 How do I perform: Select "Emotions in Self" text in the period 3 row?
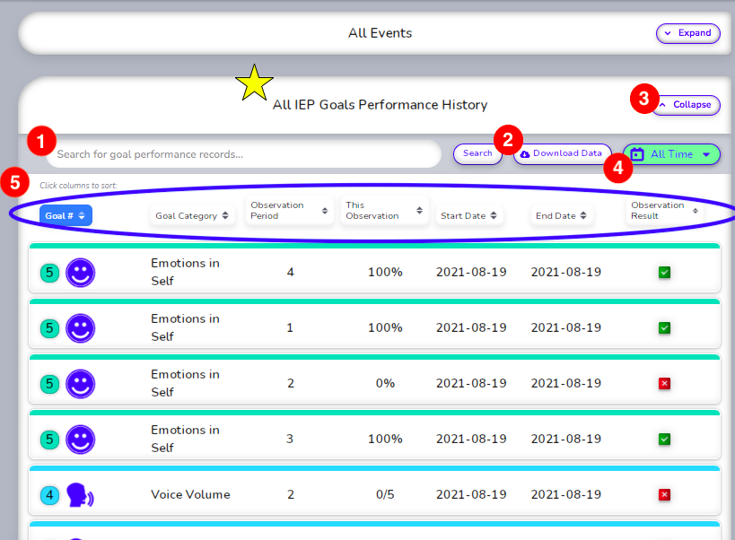coord(185,439)
